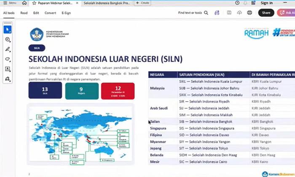Image resolution: width=295 pixels, height=177 pixels.
Task: Click the print icon
Action: (249, 13)
